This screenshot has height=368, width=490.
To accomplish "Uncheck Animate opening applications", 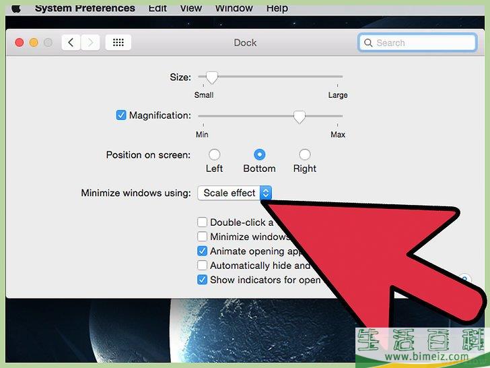I will [x=202, y=251].
